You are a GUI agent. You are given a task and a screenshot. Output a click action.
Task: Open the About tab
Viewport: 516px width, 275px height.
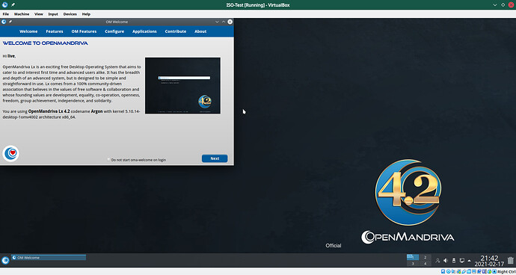(x=200, y=31)
